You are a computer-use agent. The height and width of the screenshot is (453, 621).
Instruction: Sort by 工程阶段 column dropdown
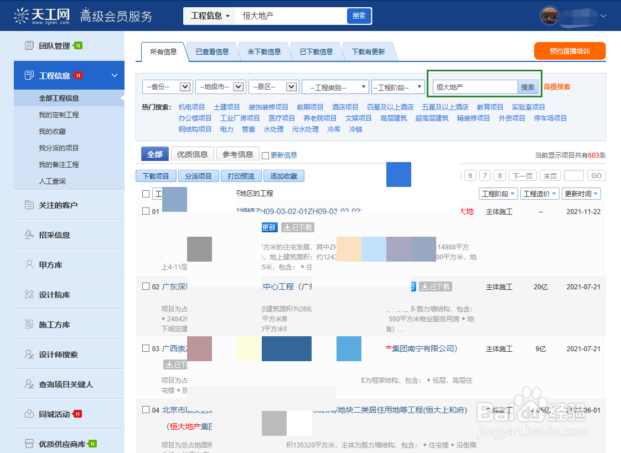tap(498, 194)
